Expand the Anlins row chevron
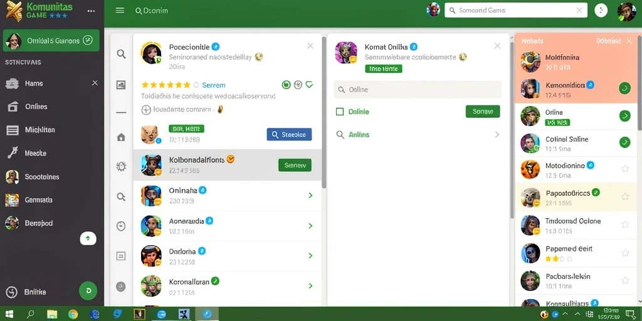Image resolution: width=642 pixels, height=321 pixels. [497, 135]
